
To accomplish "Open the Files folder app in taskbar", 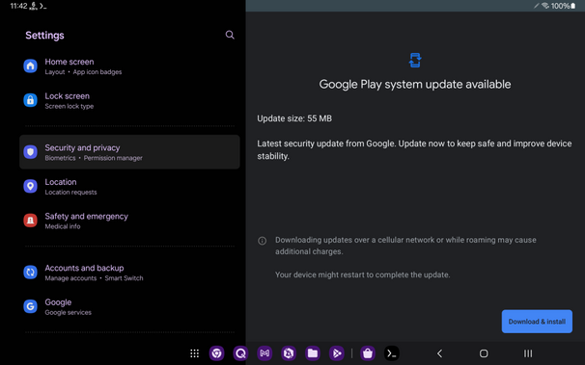I will [313, 353].
